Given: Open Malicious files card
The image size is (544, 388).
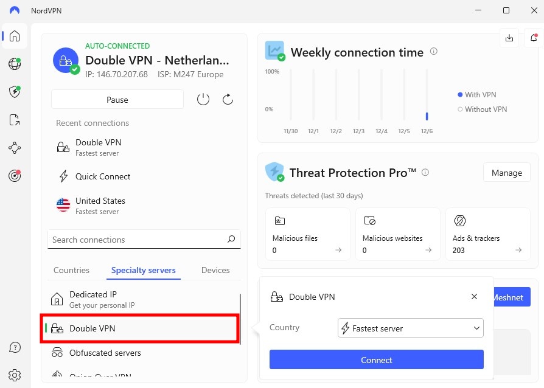Looking at the screenshot, I should (x=308, y=234).
